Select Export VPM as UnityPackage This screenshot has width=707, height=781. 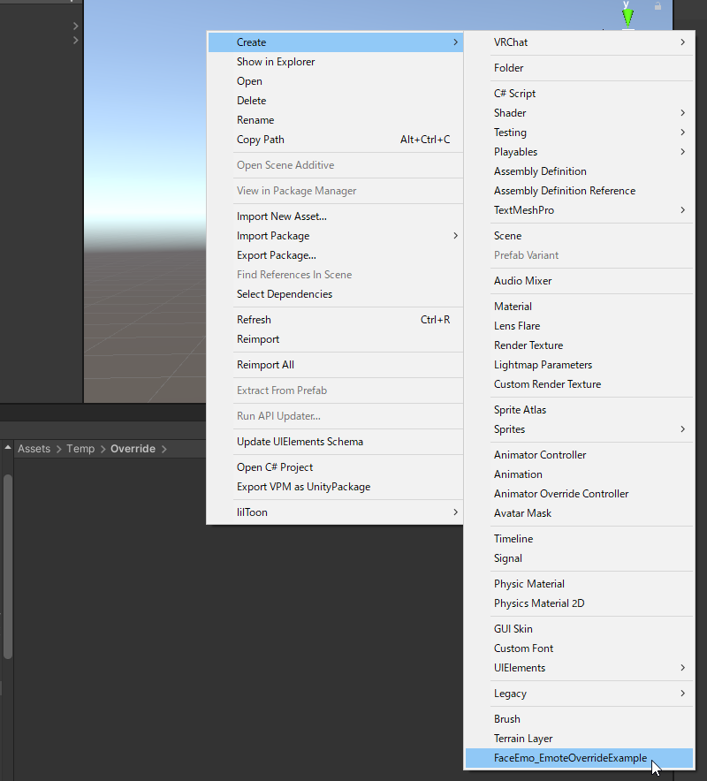click(x=303, y=487)
